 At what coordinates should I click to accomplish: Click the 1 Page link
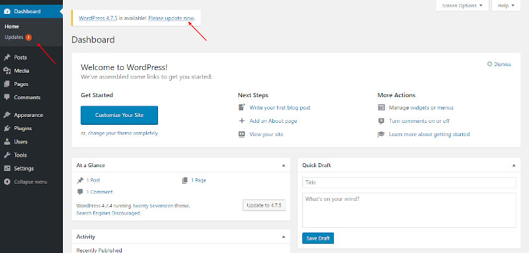coord(199,180)
